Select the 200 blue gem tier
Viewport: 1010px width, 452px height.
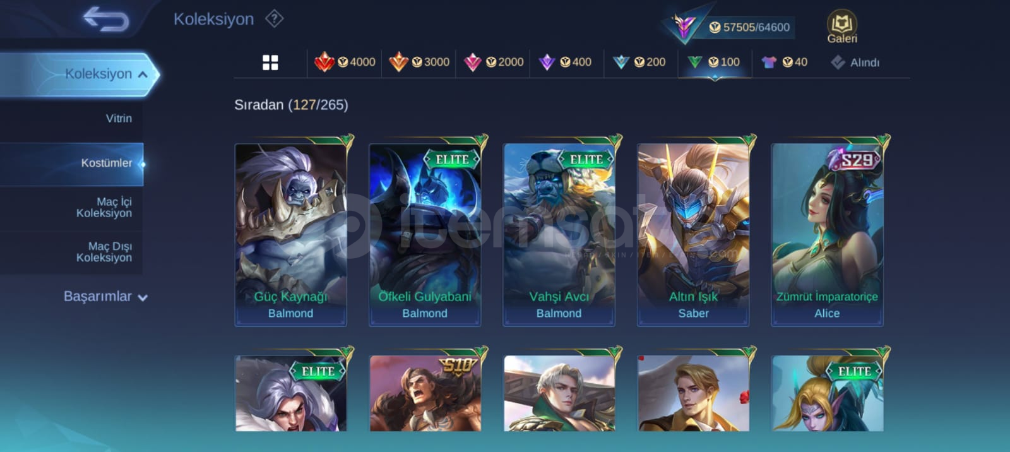639,62
